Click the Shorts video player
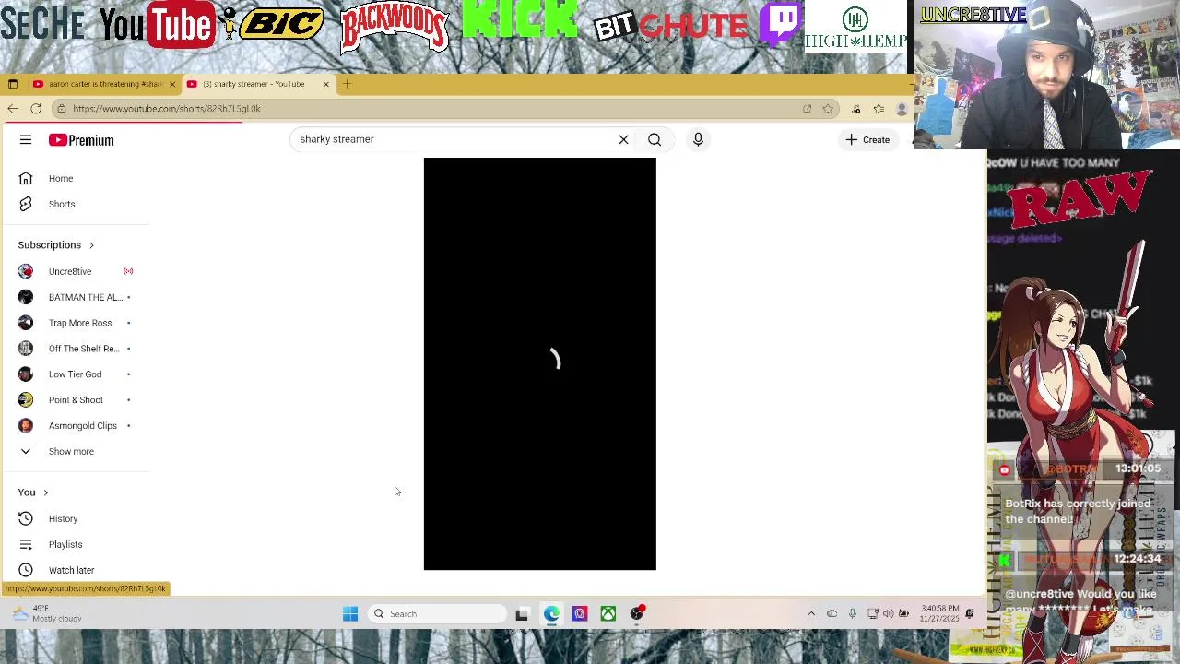Viewport: 1180px width, 664px height. [x=540, y=363]
